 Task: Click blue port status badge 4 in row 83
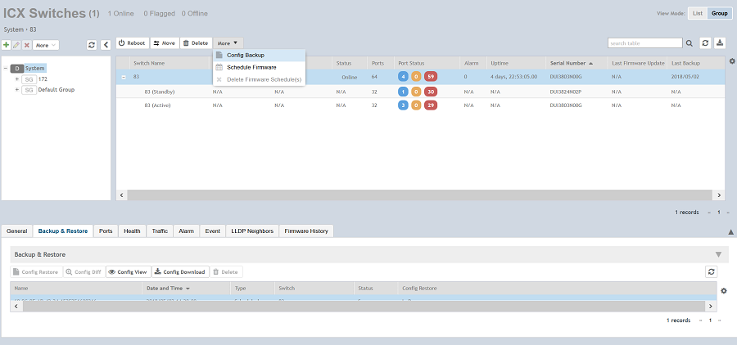tap(403, 77)
